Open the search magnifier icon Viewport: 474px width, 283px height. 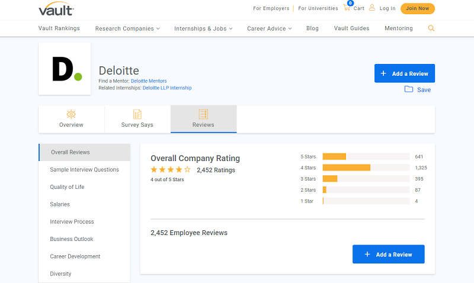[x=431, y=28]
